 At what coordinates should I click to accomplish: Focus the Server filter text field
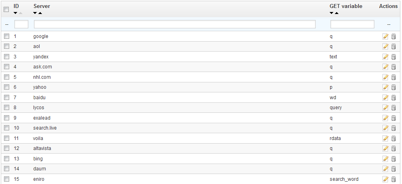tap(175, 24)
